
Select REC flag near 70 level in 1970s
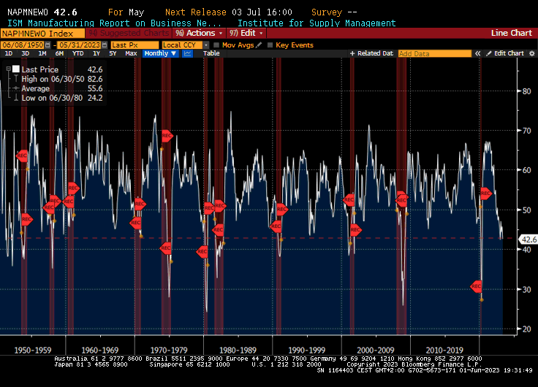167,136
